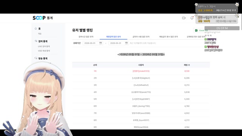Click the user tlslghks1 in rank 2

(141, 78)
